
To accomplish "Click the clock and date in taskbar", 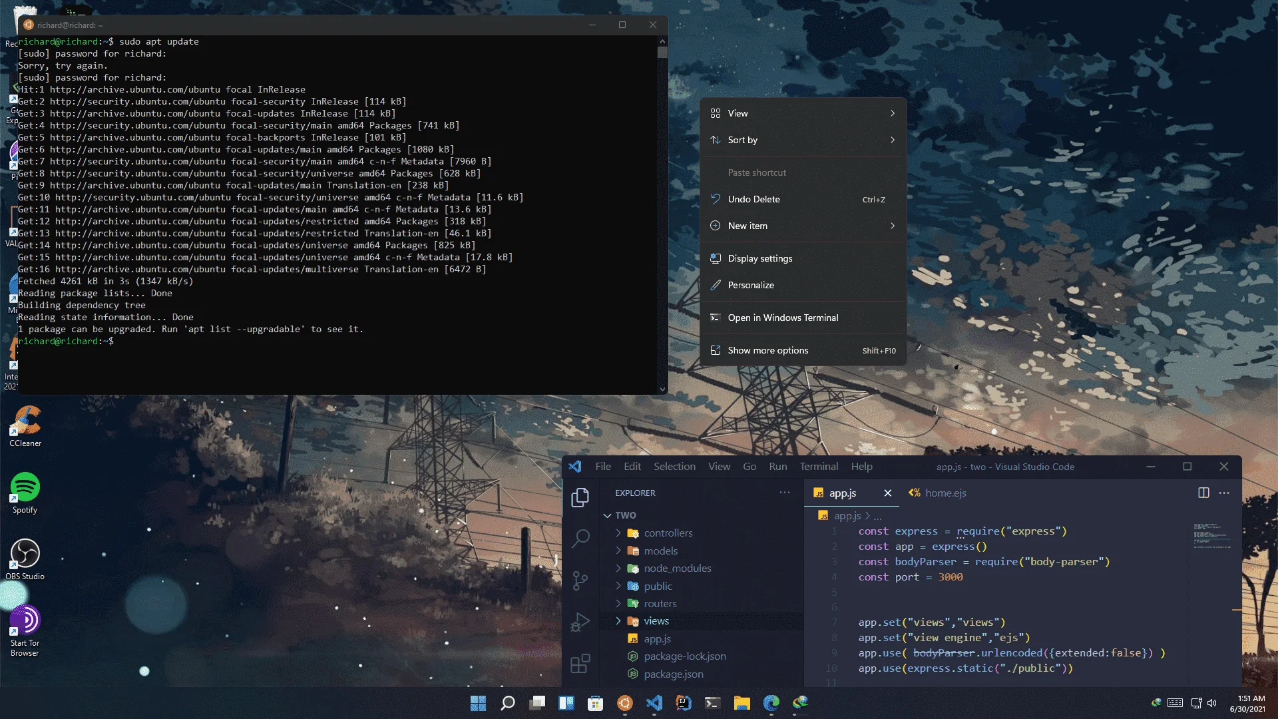I will coord(1248,704).
